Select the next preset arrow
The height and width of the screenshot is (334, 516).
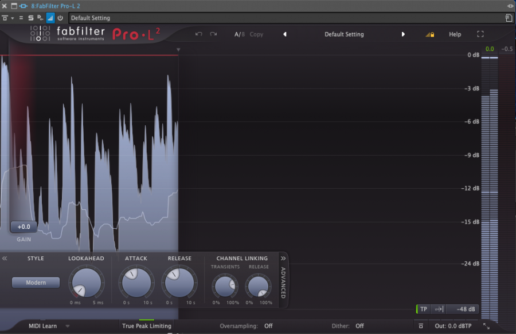(x=403, y=34)
